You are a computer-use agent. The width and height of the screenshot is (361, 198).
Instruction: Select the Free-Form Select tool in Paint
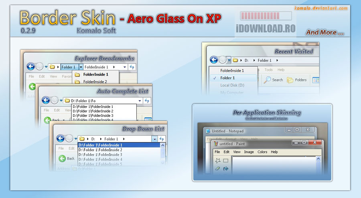click(x=217, y=160)
